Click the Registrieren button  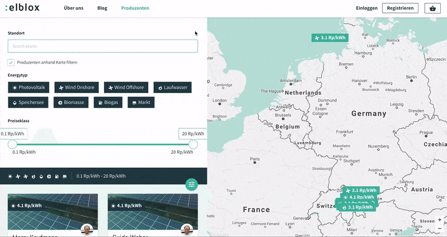(x=400, y=8)
